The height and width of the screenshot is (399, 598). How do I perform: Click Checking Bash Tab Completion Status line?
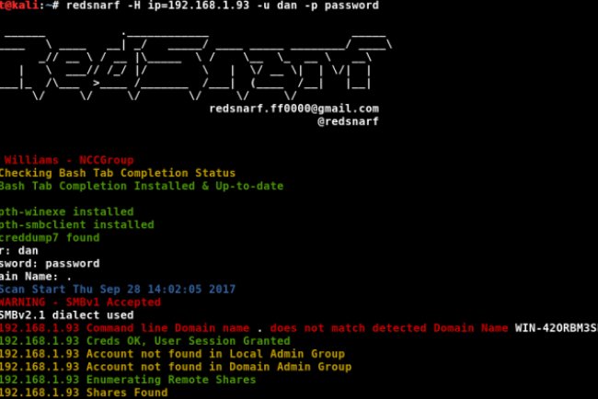coord(118,173)
